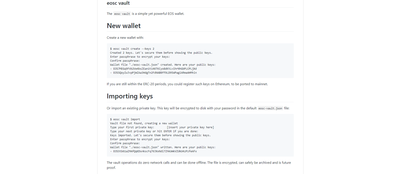
Task: Click the "Created 2 keys" output line
Action: coord(161,53)
